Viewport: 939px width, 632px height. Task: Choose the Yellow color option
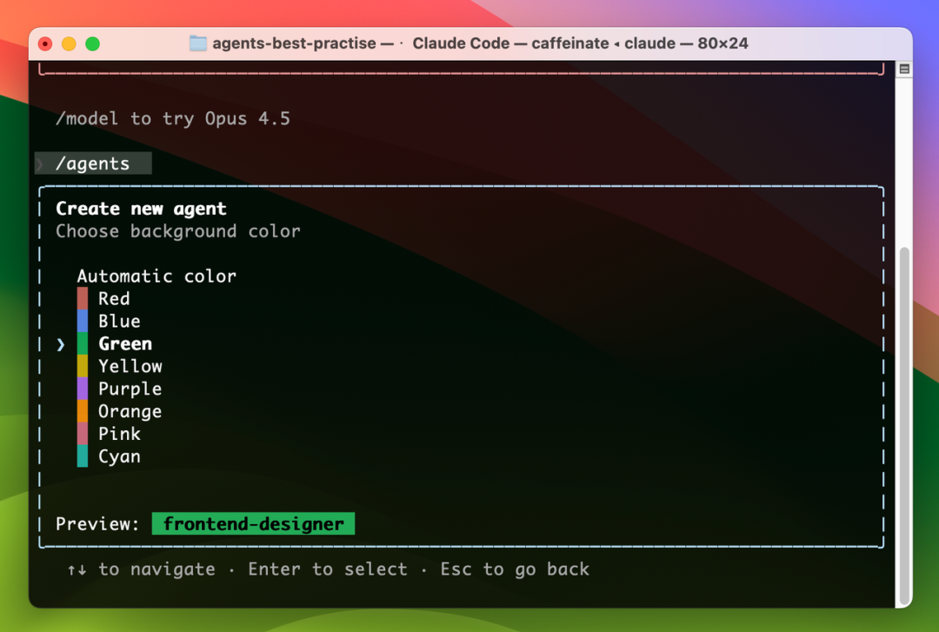click(x=130, y=367)
